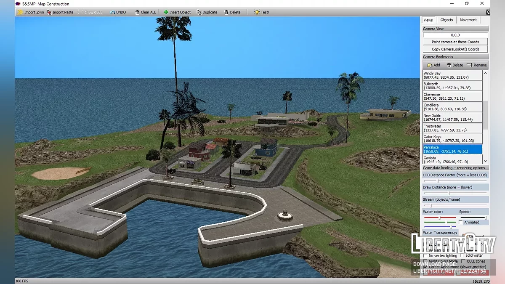The image size is (505, 284).
Task: Click the Clear ALL trash icon
Action: tap(137, 12)
